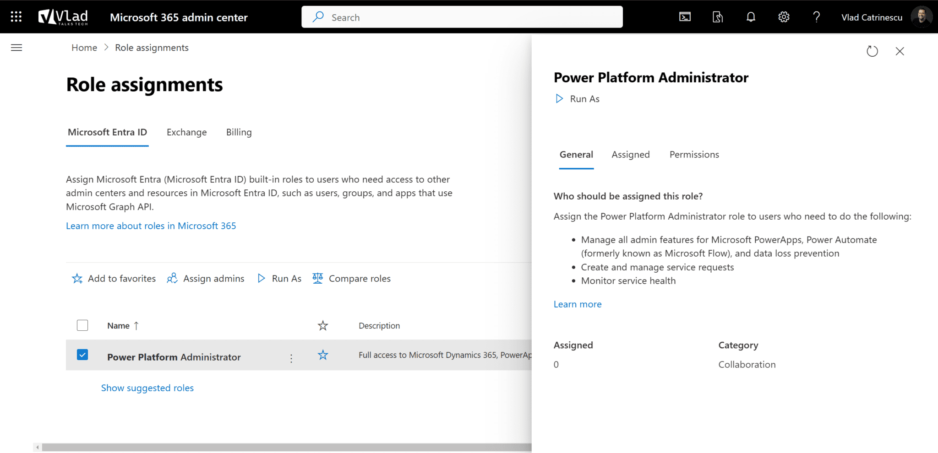Switch to the Exchange tab

186,132
